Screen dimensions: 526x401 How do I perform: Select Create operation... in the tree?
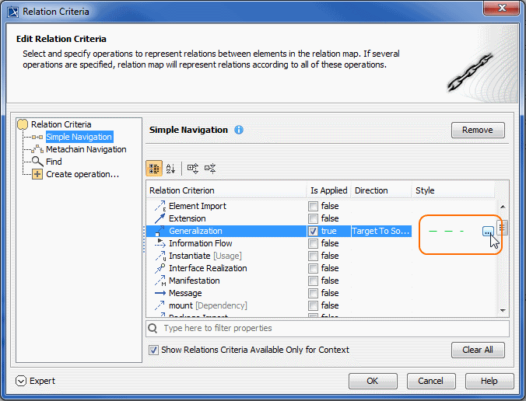(82, 174)
